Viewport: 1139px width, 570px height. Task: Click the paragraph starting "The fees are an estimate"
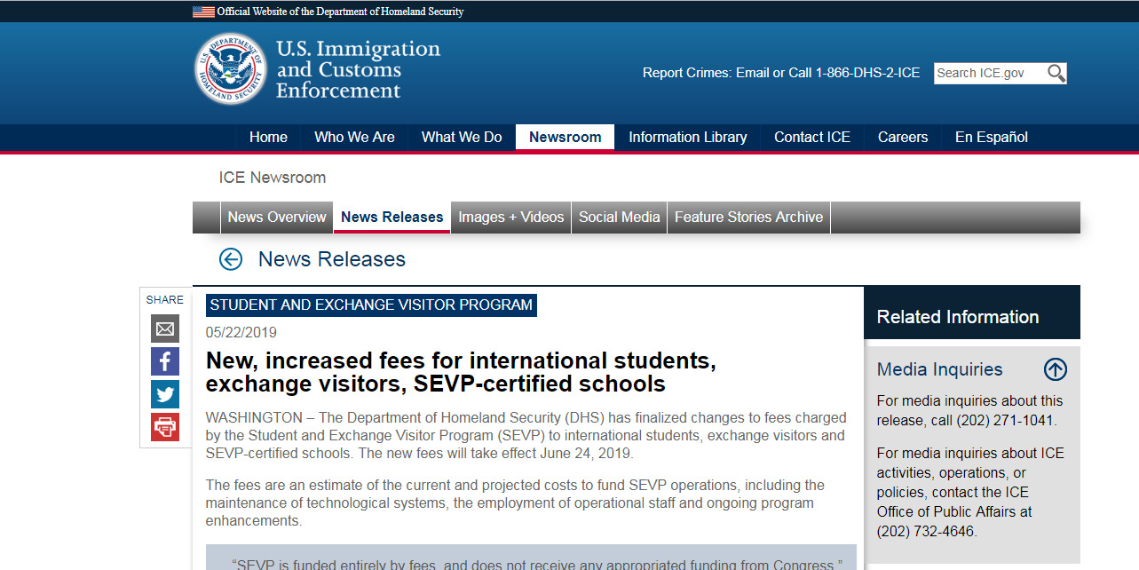515,503
